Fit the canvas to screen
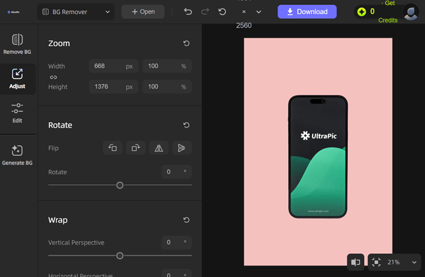 [x=376, y=262]
